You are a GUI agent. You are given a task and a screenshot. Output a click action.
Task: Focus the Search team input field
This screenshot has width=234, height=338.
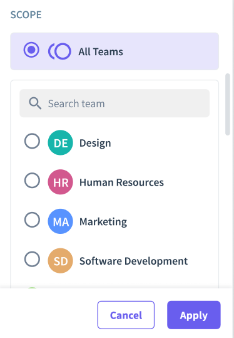click(x=114, y=103)
